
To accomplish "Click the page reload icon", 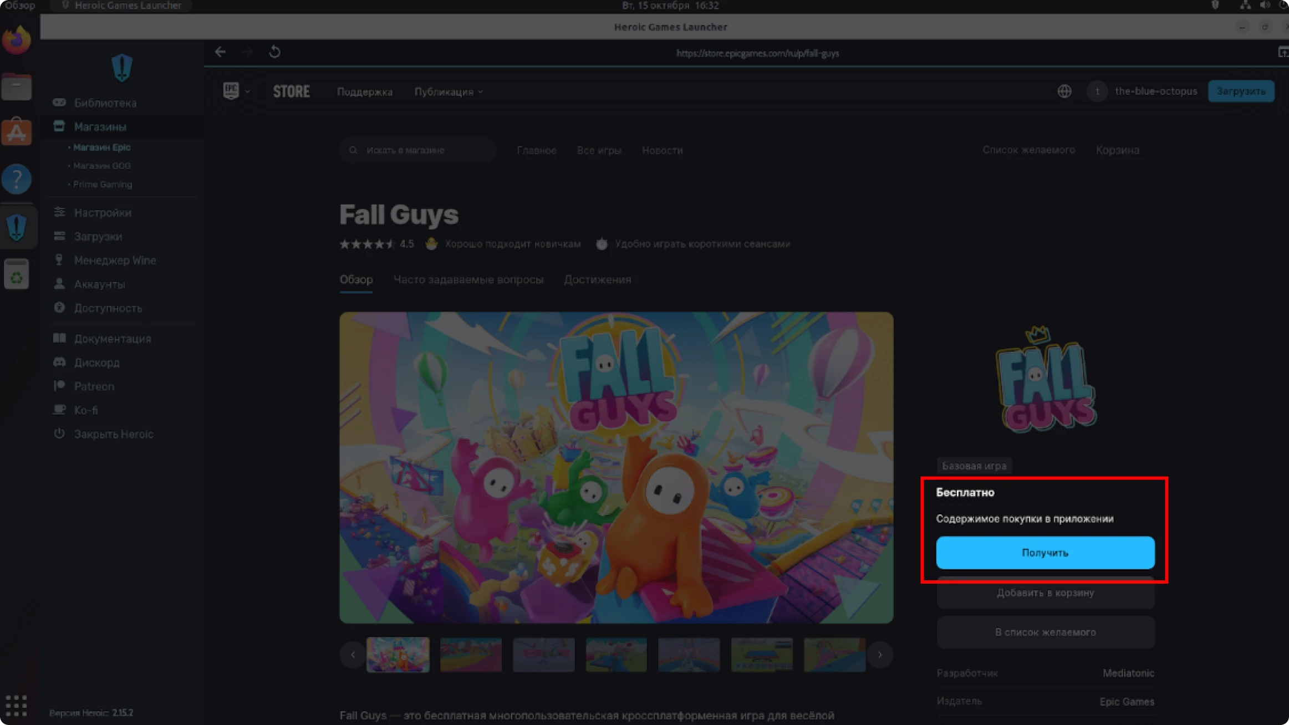I will [x=274, y=52].
